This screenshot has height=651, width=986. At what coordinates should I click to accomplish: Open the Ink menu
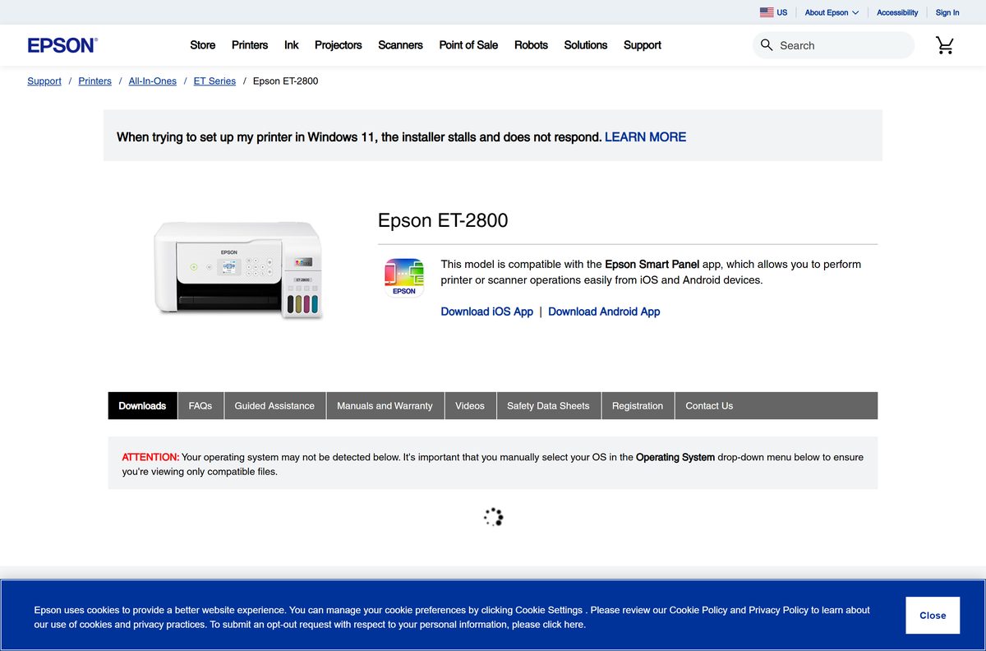click(x=292, y=45)
